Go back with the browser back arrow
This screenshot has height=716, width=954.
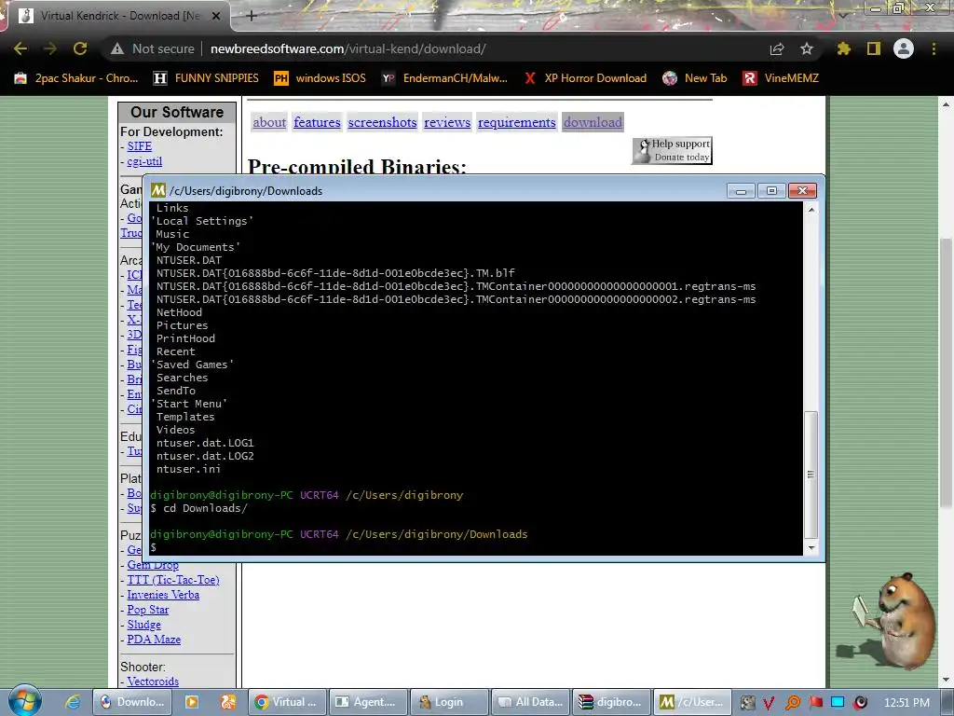(20, 48)
